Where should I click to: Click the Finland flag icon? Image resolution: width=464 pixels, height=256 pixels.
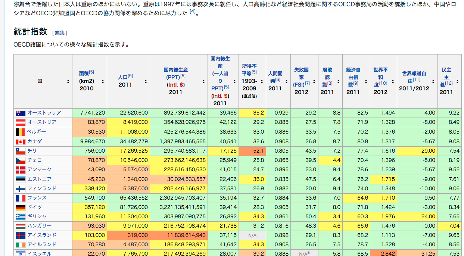21,188
